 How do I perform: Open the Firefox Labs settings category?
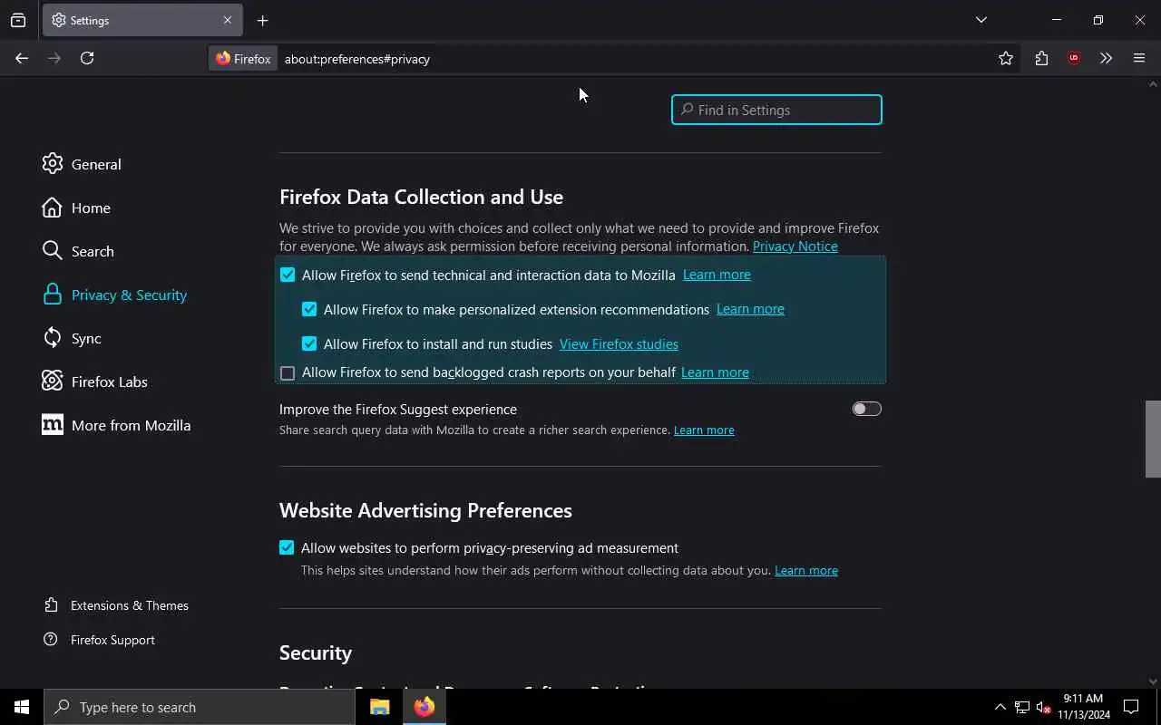109,382
